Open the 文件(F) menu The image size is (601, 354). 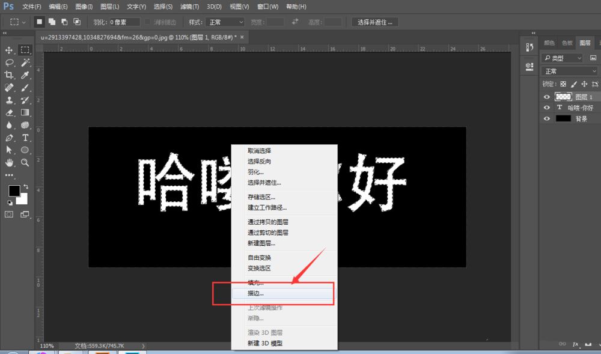click(x=31, y=7)
